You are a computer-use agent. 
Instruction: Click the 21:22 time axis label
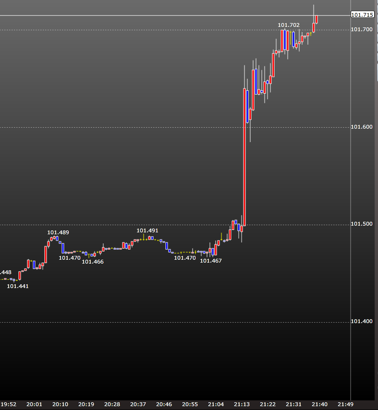(x=268, y=404)
